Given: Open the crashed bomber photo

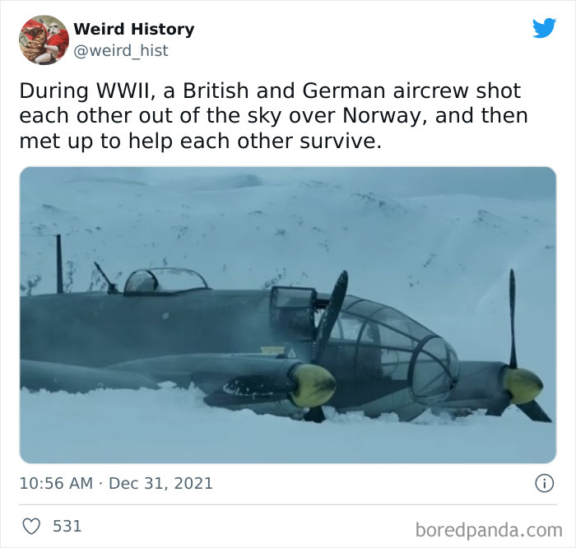Looking at the screenshot, I should [288, 315].
